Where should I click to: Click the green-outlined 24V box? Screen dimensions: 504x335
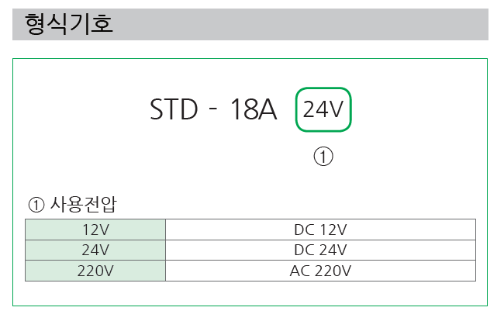tap(323, 110)
